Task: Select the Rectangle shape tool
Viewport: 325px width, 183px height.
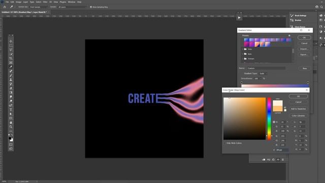Action: pyautogui.click(x=11, y=118)
